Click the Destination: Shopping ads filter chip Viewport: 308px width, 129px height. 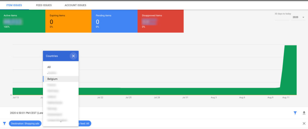tap(25, 123)
